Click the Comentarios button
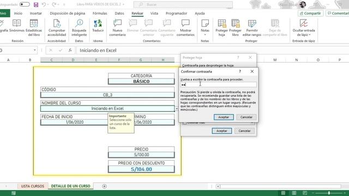 (x=338, y=13)
